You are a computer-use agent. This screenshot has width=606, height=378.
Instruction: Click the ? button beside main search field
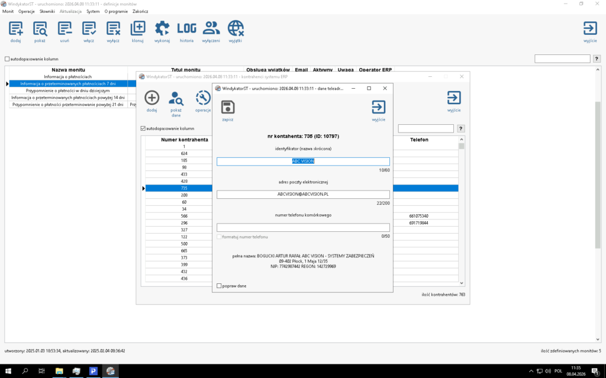click(597, 59)
